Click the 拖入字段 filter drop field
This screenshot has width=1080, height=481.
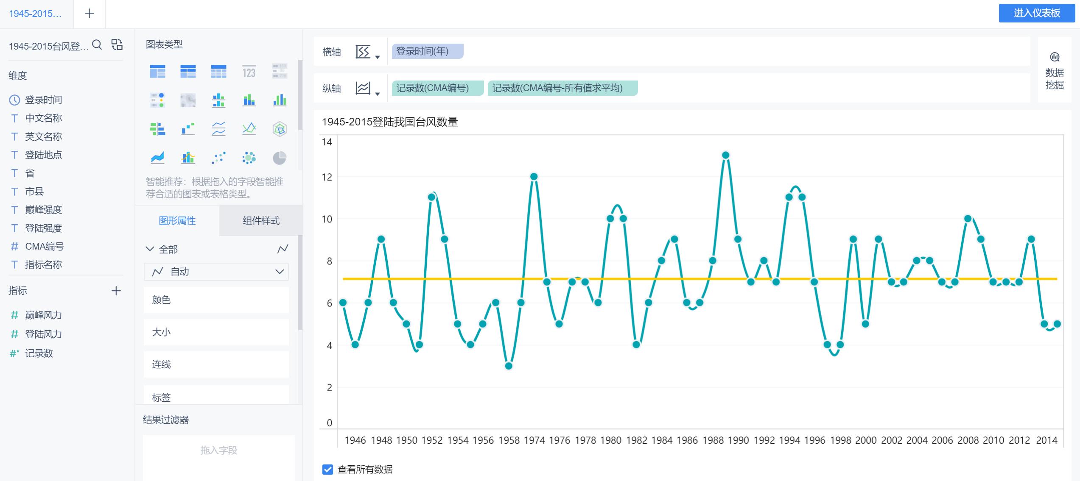[218, 450]
